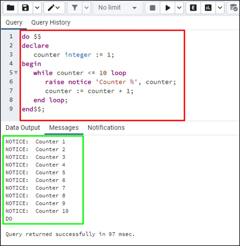This screenshot has height=246, width=240.
Task: Expand the explain options dropdown arrow
Action: tap(220, 8)
